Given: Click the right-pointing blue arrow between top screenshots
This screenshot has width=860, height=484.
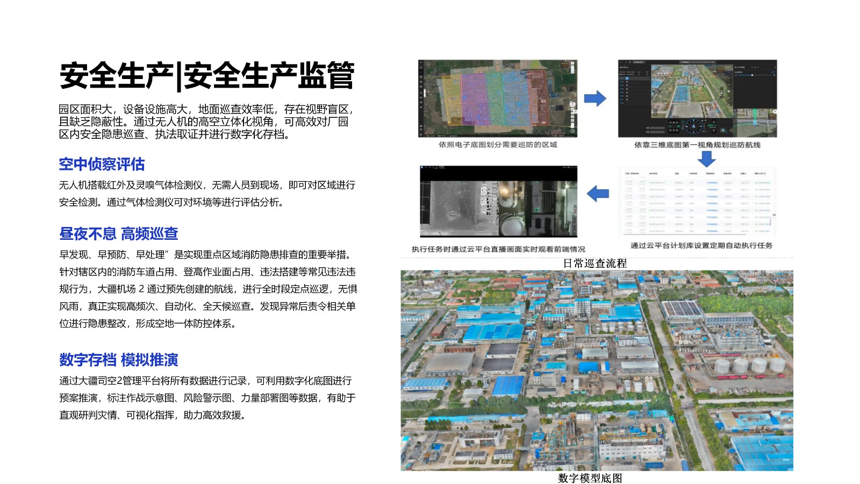Looking at the screenshot, I should coord(594,98).
